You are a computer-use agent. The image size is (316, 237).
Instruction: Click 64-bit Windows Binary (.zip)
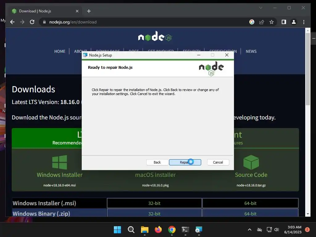[250, 213]
